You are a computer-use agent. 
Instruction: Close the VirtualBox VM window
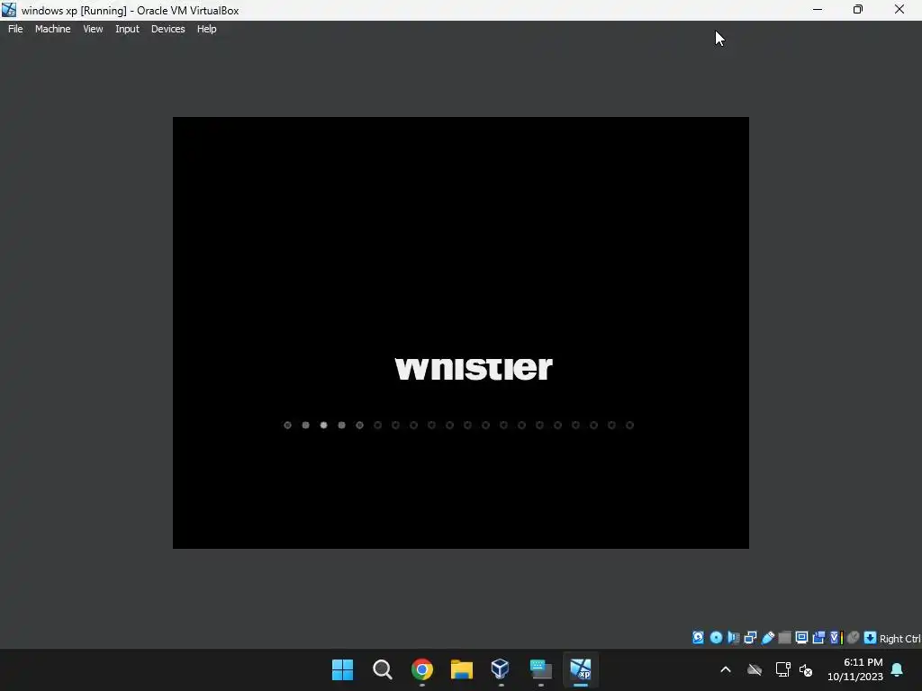point(899,10)
